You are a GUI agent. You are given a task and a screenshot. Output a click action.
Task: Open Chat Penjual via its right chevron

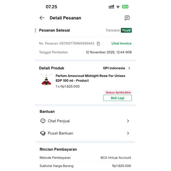(128, 121)
